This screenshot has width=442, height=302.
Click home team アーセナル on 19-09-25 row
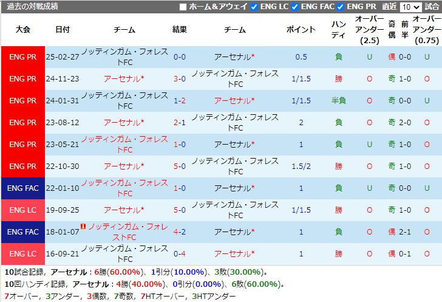(124, 210)
